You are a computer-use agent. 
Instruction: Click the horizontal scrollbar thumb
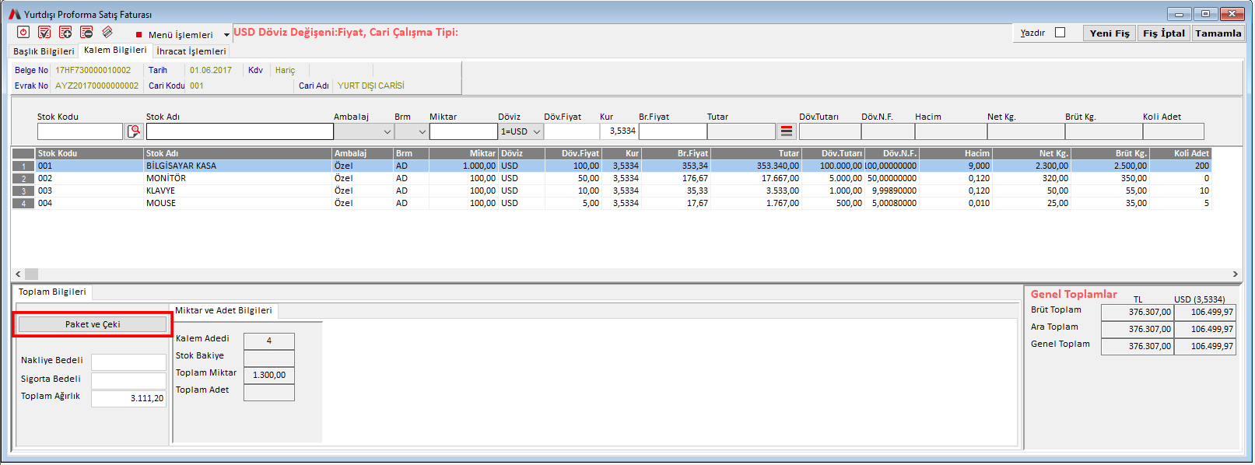pos(31,274)
